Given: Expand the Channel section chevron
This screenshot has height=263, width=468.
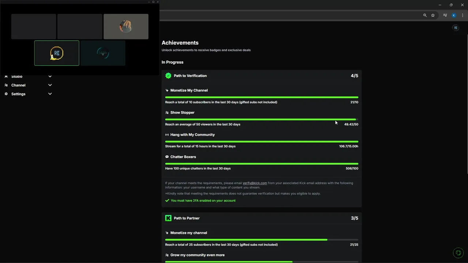Looking at the screenshot, I should (x=50, y=85).
